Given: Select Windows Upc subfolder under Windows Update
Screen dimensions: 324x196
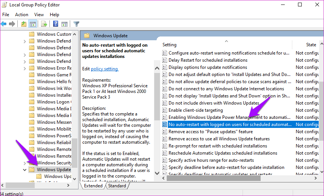Looking at the screenshot, I should [57, 176].
